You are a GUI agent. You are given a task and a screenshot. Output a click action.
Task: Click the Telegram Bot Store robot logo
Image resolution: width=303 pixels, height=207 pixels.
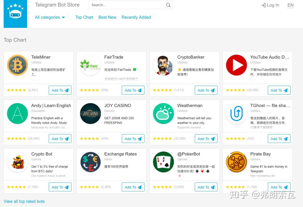point(15,14)
